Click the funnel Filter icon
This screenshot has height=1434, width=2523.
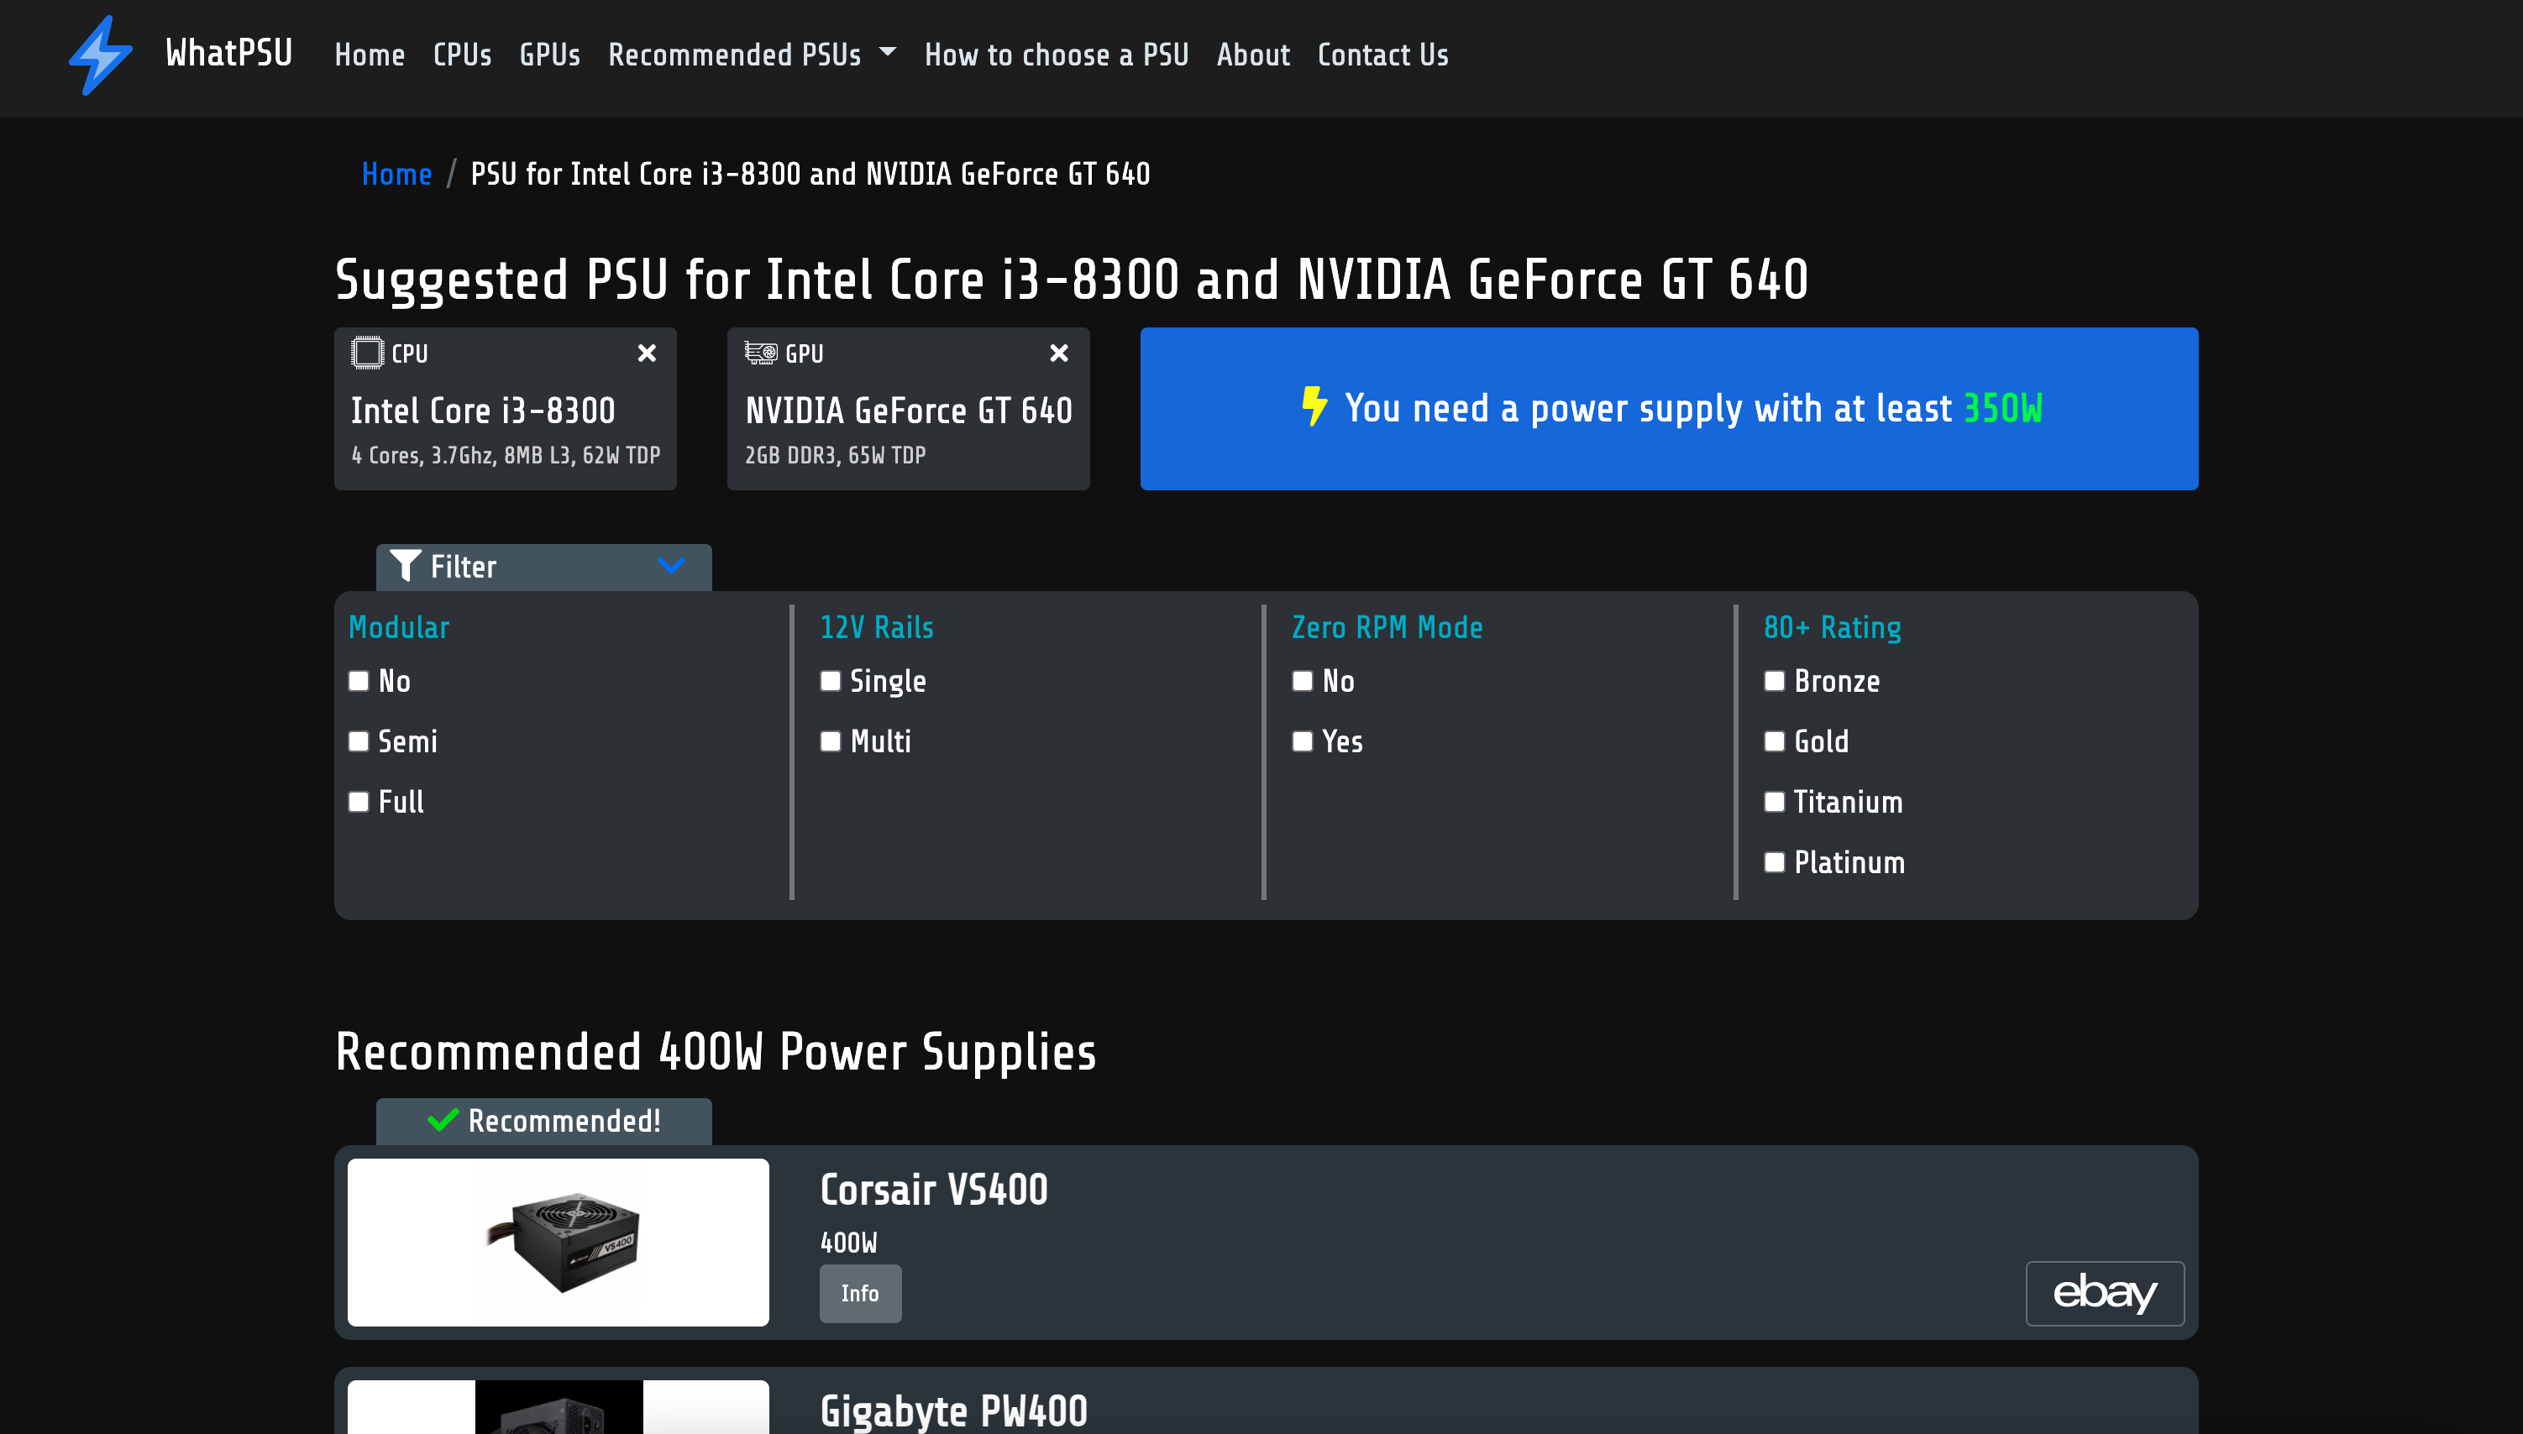[405, 567]
